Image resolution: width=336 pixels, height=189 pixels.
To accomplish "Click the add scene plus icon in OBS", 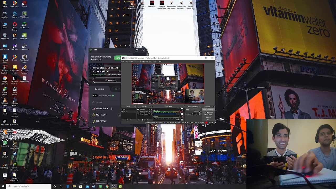I will [x=122, y=120].
